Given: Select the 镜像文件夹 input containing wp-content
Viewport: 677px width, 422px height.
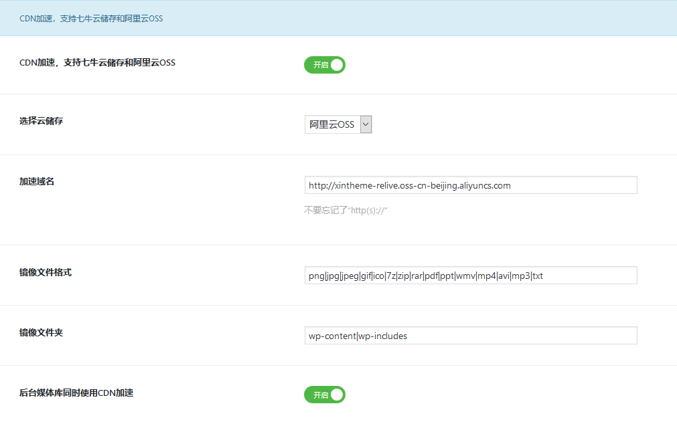Looking at the screenshot, I should pyautogui.click(x=470, y=336).
